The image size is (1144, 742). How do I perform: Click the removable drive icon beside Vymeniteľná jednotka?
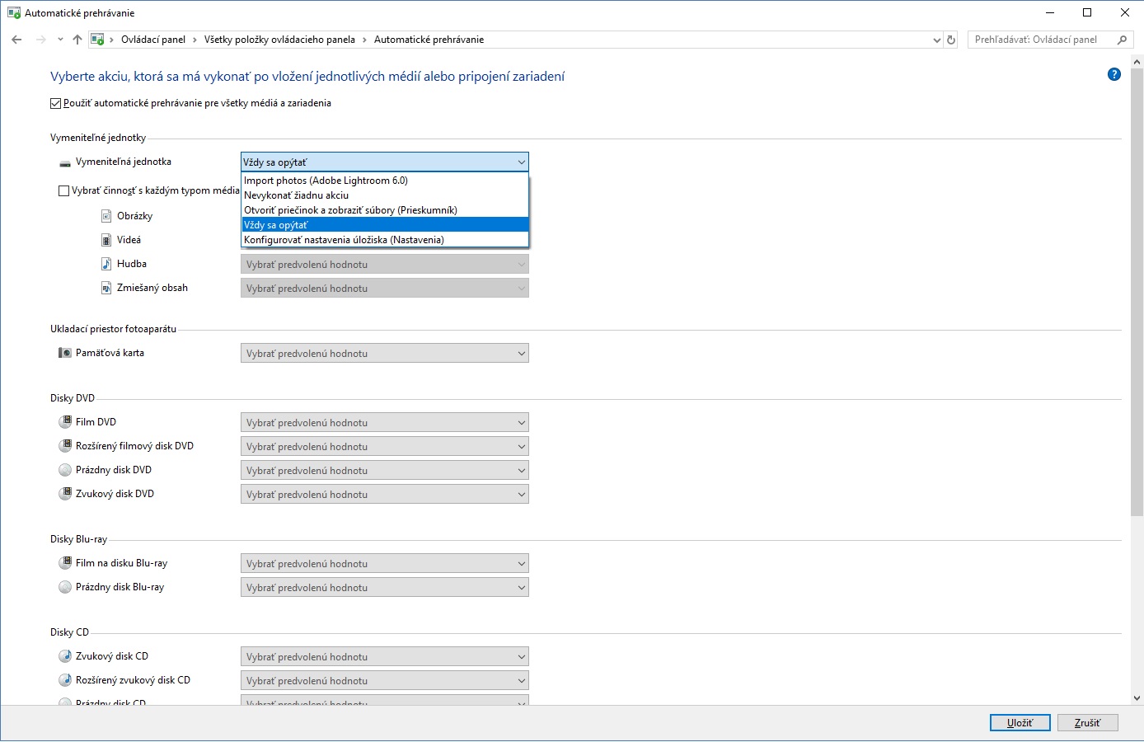tap(65, 163)
